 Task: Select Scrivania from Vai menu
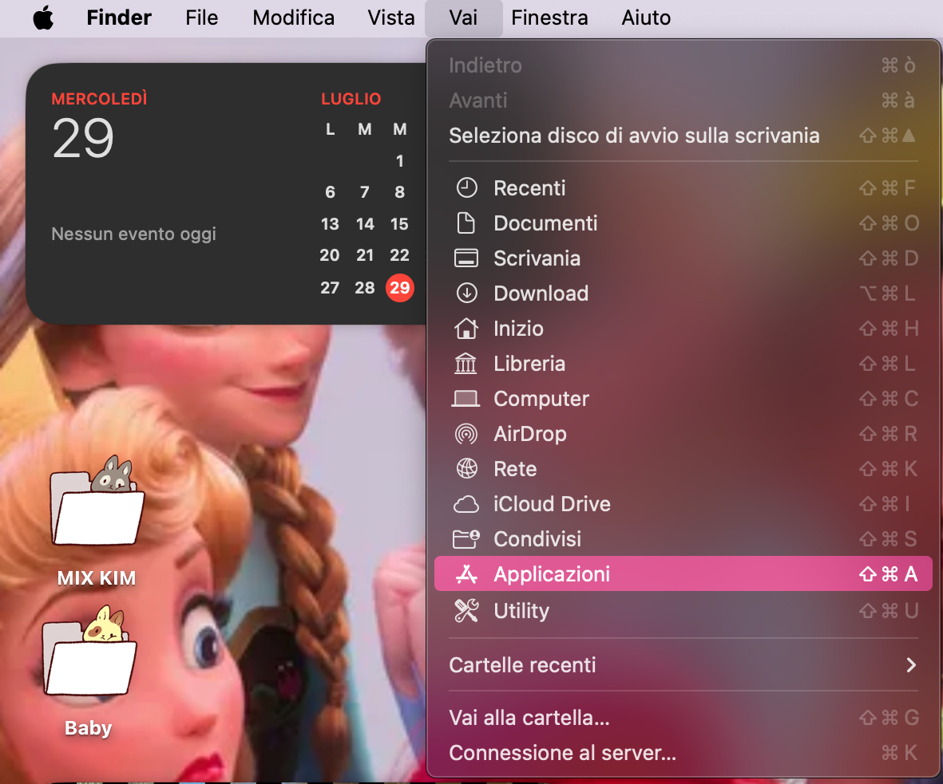(683, 258)
